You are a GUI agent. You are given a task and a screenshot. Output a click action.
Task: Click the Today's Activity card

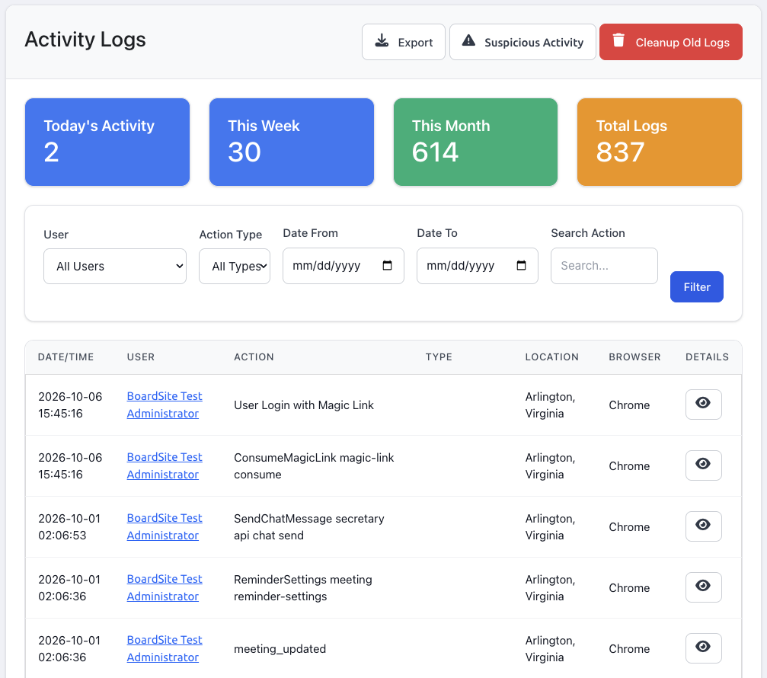(107, 142)
